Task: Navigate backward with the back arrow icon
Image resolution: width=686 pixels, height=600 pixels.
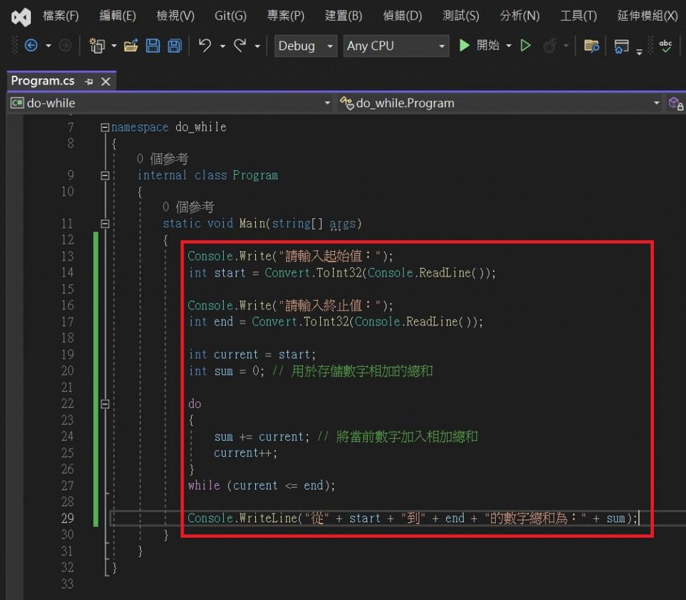Action: 31,46
